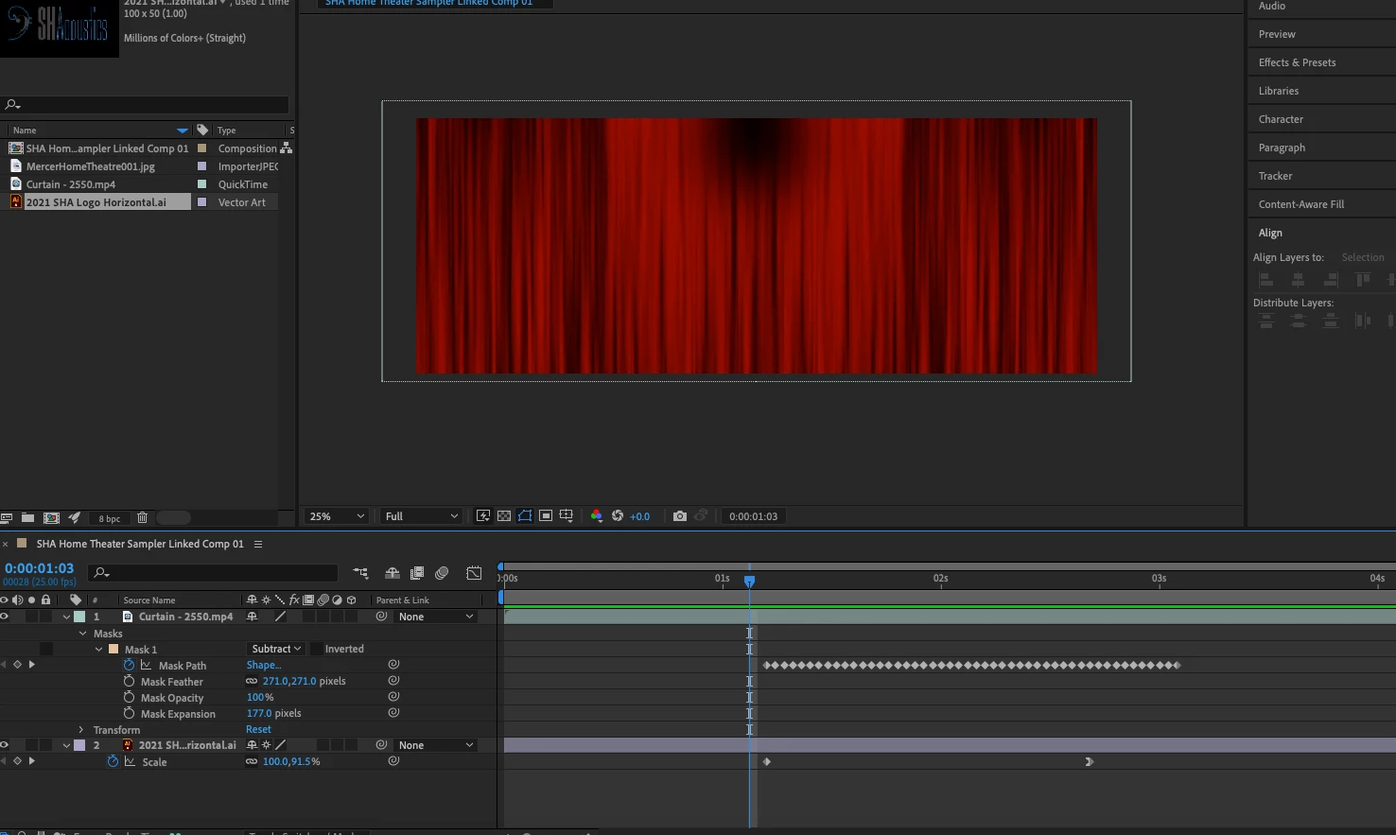Click the composition flowchart mini icon
1396x835 pixels.
pyautogui.click(x=360, y=573)
